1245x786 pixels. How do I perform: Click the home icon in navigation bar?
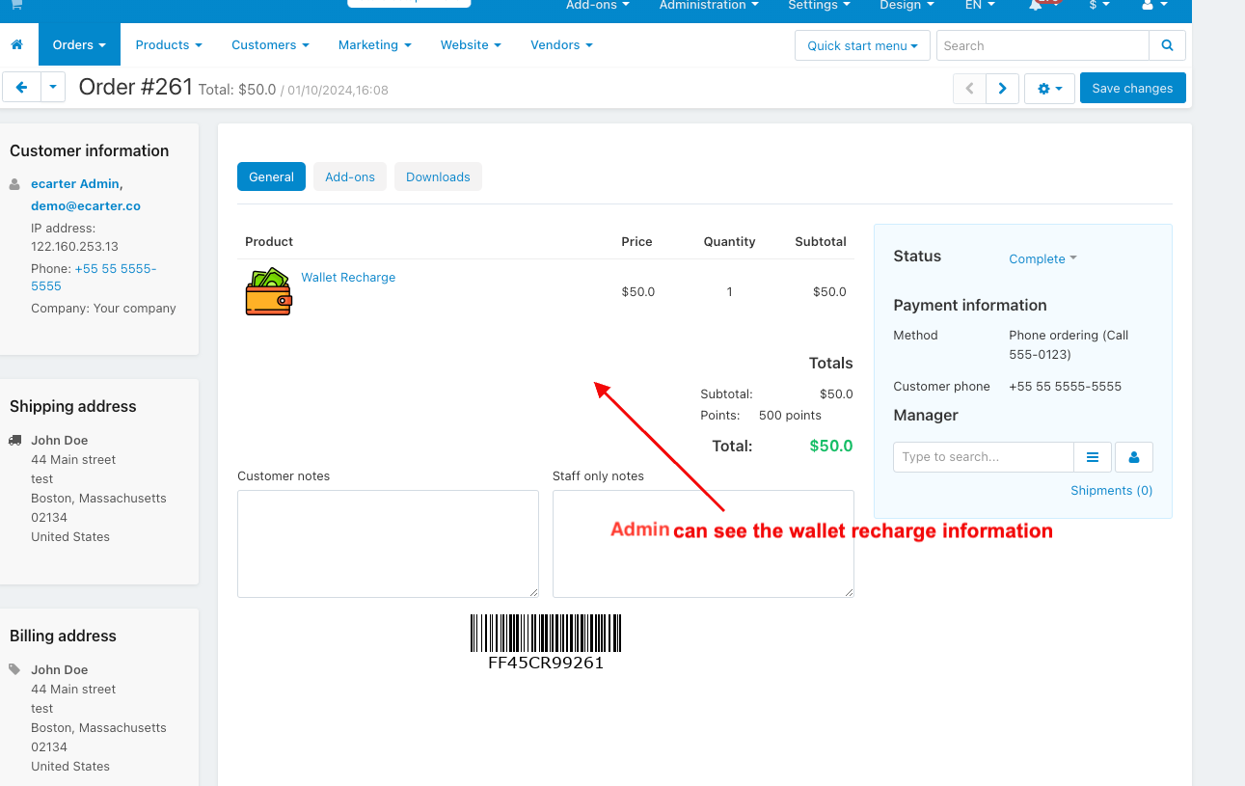tap(16, 45)
